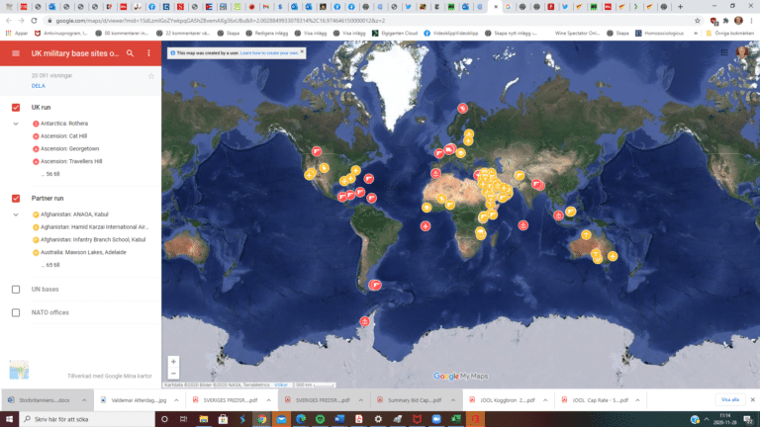Open the hamburger menu in map sidebar
The width and height of the screenshot is (760, 427).
click(16, 53)
